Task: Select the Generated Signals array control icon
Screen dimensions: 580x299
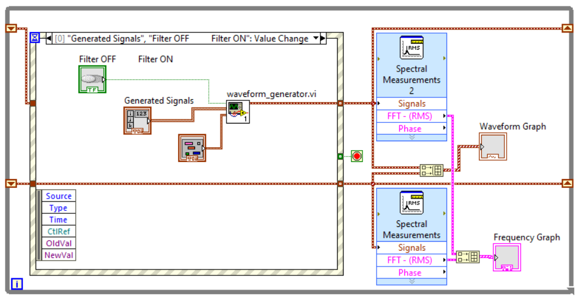Action: click(x=137, y=120)
